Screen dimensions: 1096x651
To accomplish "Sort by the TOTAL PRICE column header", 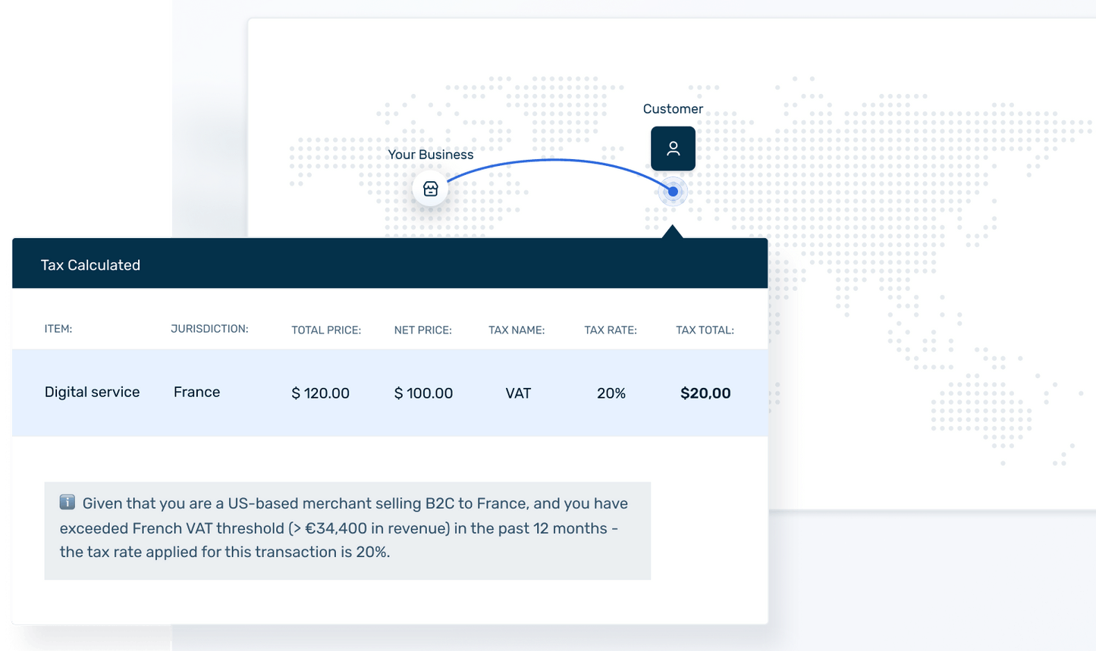I will (x=326, y=330).
